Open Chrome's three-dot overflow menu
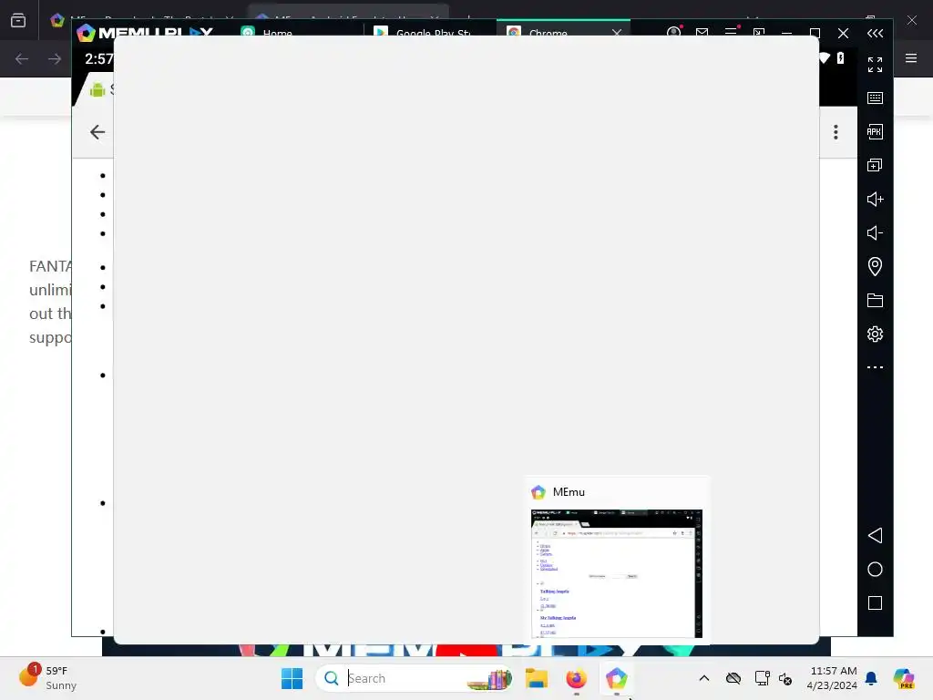933x700 pixels. [836, 132]
